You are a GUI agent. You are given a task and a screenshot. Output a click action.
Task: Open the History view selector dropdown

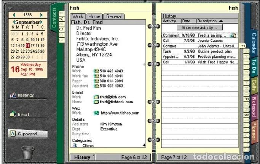tap(82, 157)
